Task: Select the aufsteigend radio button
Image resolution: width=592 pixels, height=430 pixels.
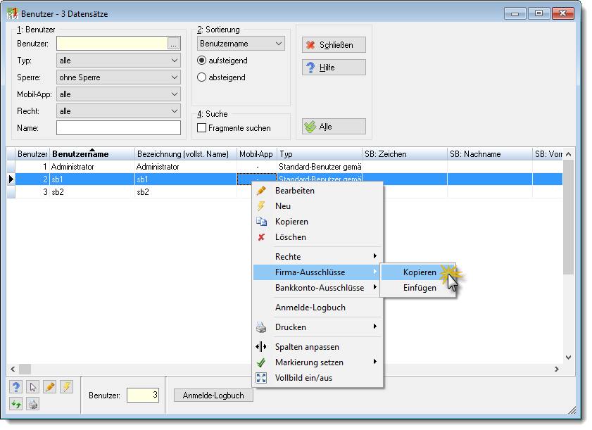Action: pyautogui.click(x=201, y=61)
